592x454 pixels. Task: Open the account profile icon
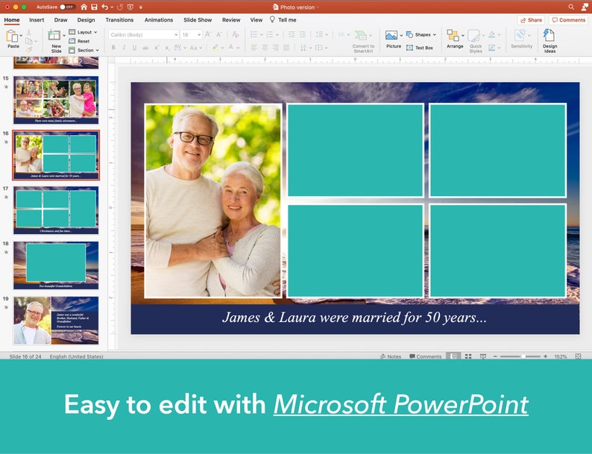585,7
